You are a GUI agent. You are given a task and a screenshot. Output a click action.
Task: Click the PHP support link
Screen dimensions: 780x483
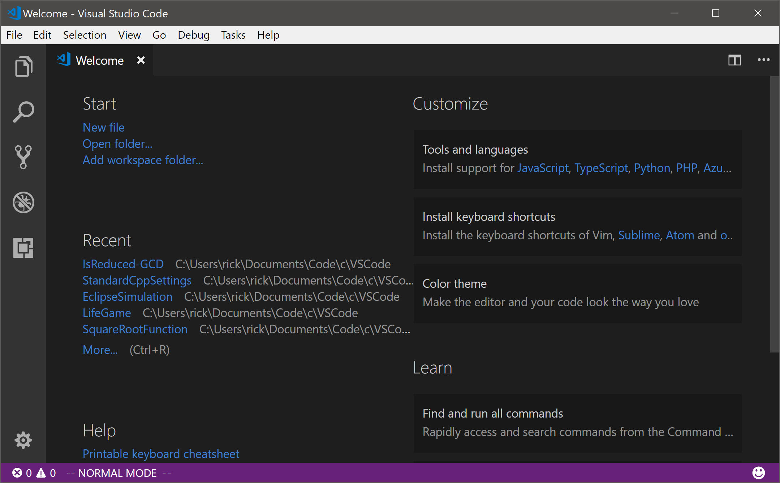(687, 168)
